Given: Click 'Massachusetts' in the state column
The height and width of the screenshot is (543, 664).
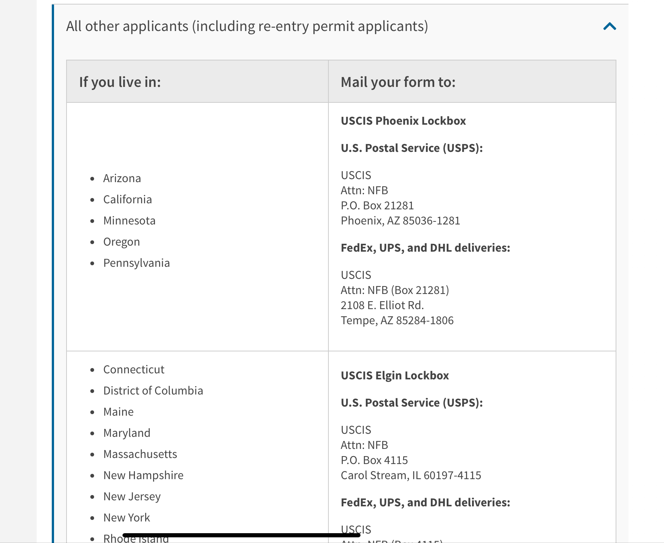Looking at the screenshot, I should [x=140, y=454].
